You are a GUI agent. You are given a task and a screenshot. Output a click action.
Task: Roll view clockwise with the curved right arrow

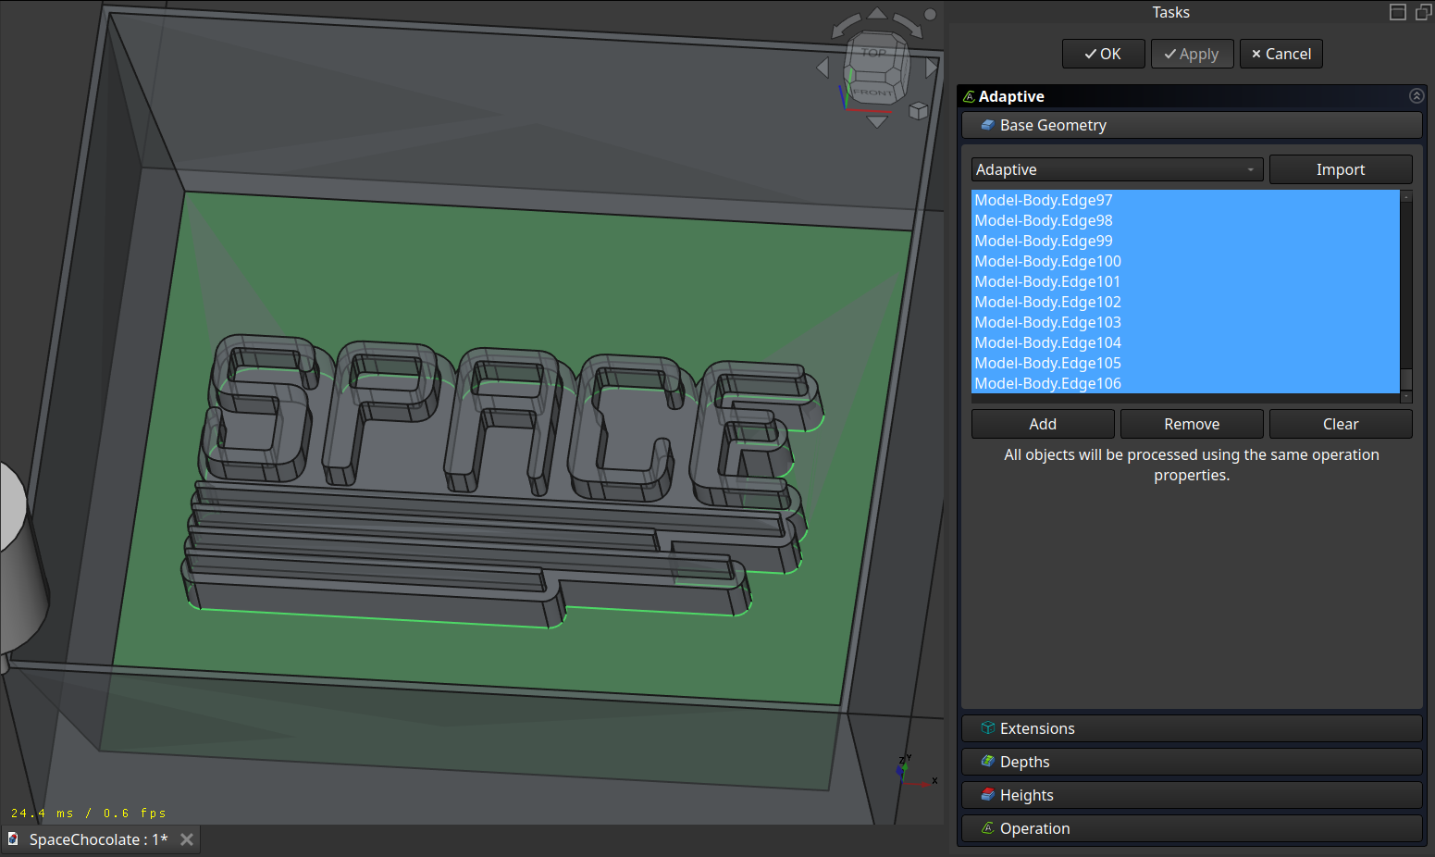tap(908, 26)
